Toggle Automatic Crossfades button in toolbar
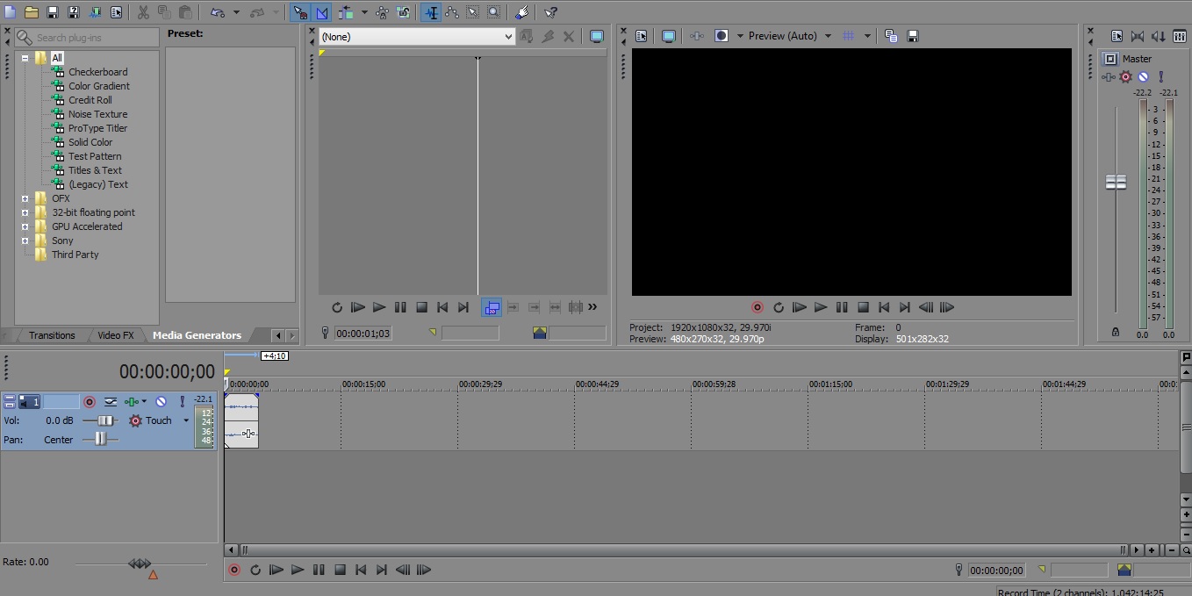The height and width of the screenshot is (596, 1192). pyautogui.click(x=322, y=12)
